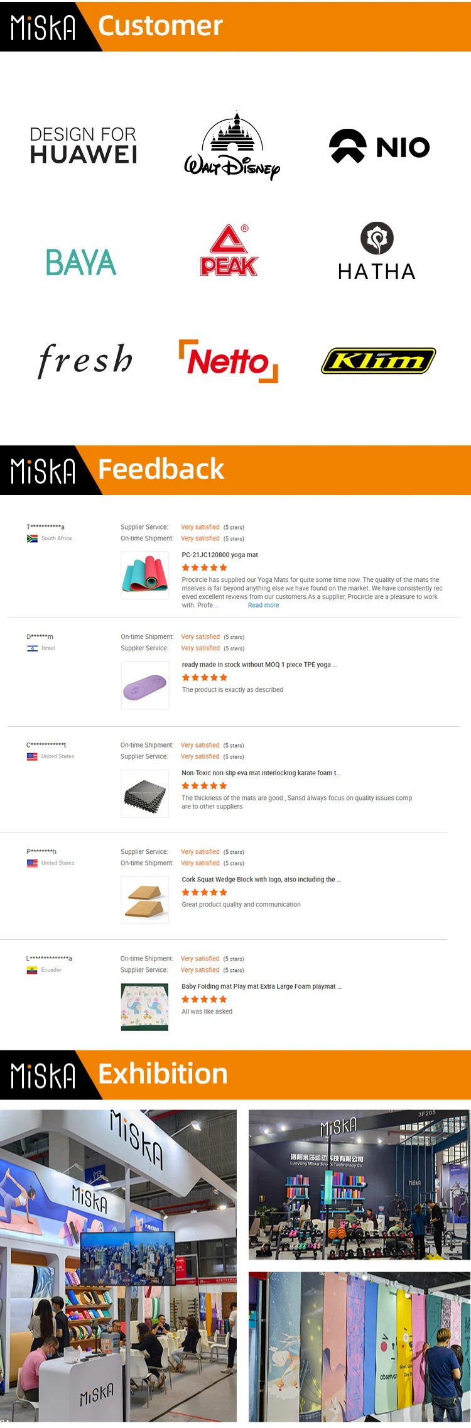Click the Walt Disney castle logo
471x1428 pixels.
coord(232,146)
